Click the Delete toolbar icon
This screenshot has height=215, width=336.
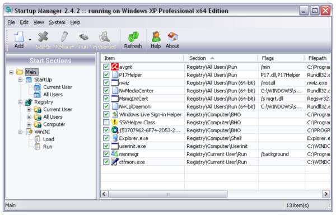(43, 37)
